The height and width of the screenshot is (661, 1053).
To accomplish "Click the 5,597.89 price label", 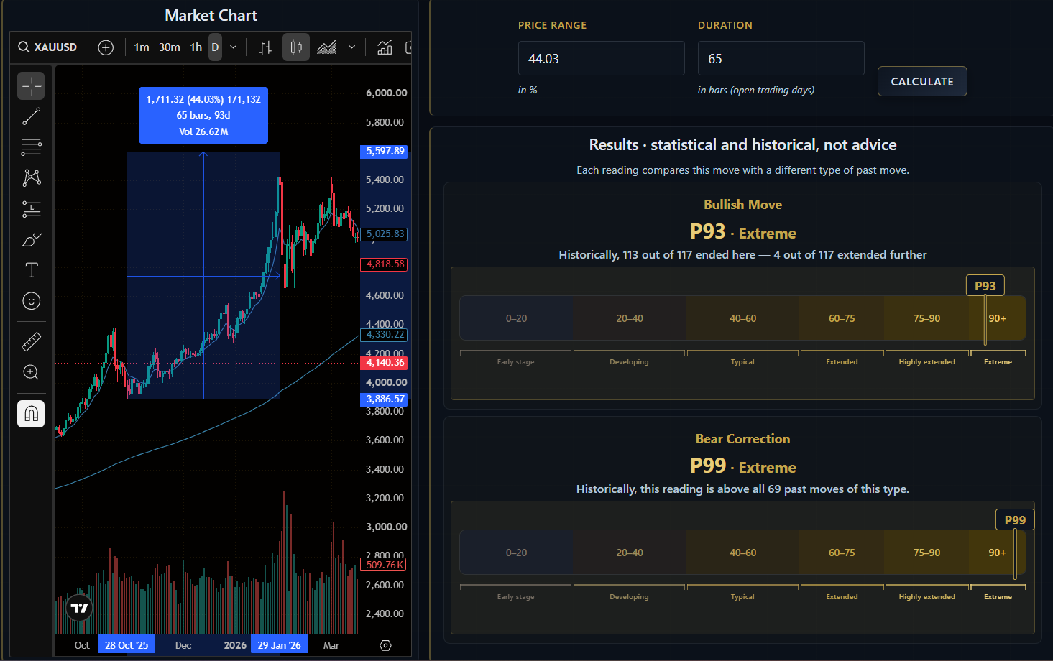I will pos(385,151).
